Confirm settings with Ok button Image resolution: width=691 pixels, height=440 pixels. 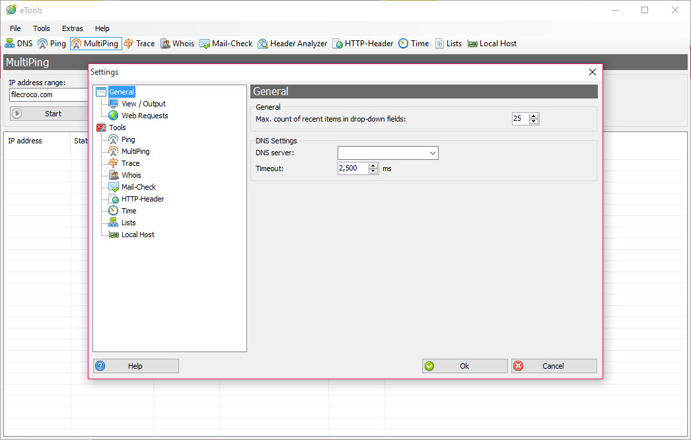pyautogui.click(x=464, y=366)
